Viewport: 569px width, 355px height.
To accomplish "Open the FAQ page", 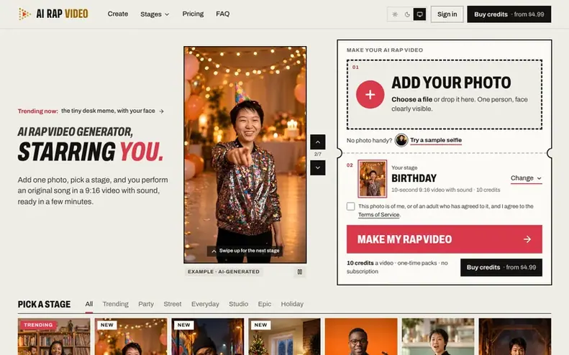I will [222, 14].
